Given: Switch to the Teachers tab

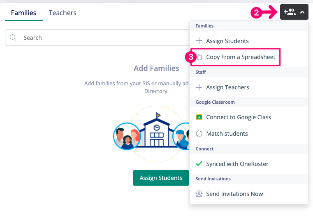Looking at the screenshot, I should point(63,13).
